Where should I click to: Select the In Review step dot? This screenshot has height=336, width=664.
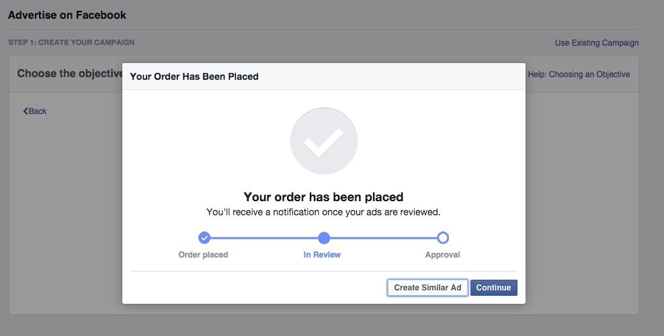[324, 237]
